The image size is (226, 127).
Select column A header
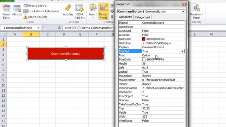click(15, 34)
